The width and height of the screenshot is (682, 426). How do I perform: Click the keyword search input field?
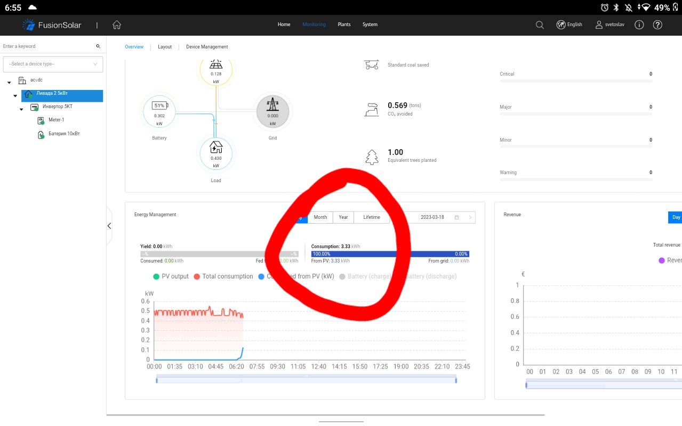[48, 46]
